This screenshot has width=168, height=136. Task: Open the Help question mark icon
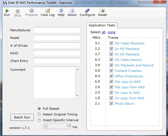(x=61, y=11)
